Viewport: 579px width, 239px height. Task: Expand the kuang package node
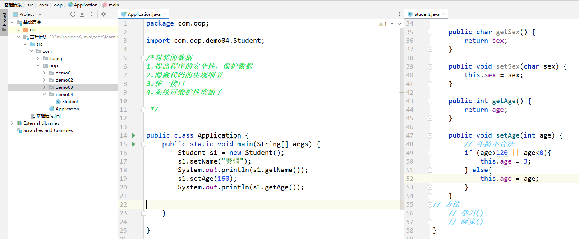38,58
